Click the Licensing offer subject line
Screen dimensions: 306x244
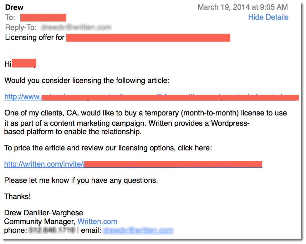[117, 37]
